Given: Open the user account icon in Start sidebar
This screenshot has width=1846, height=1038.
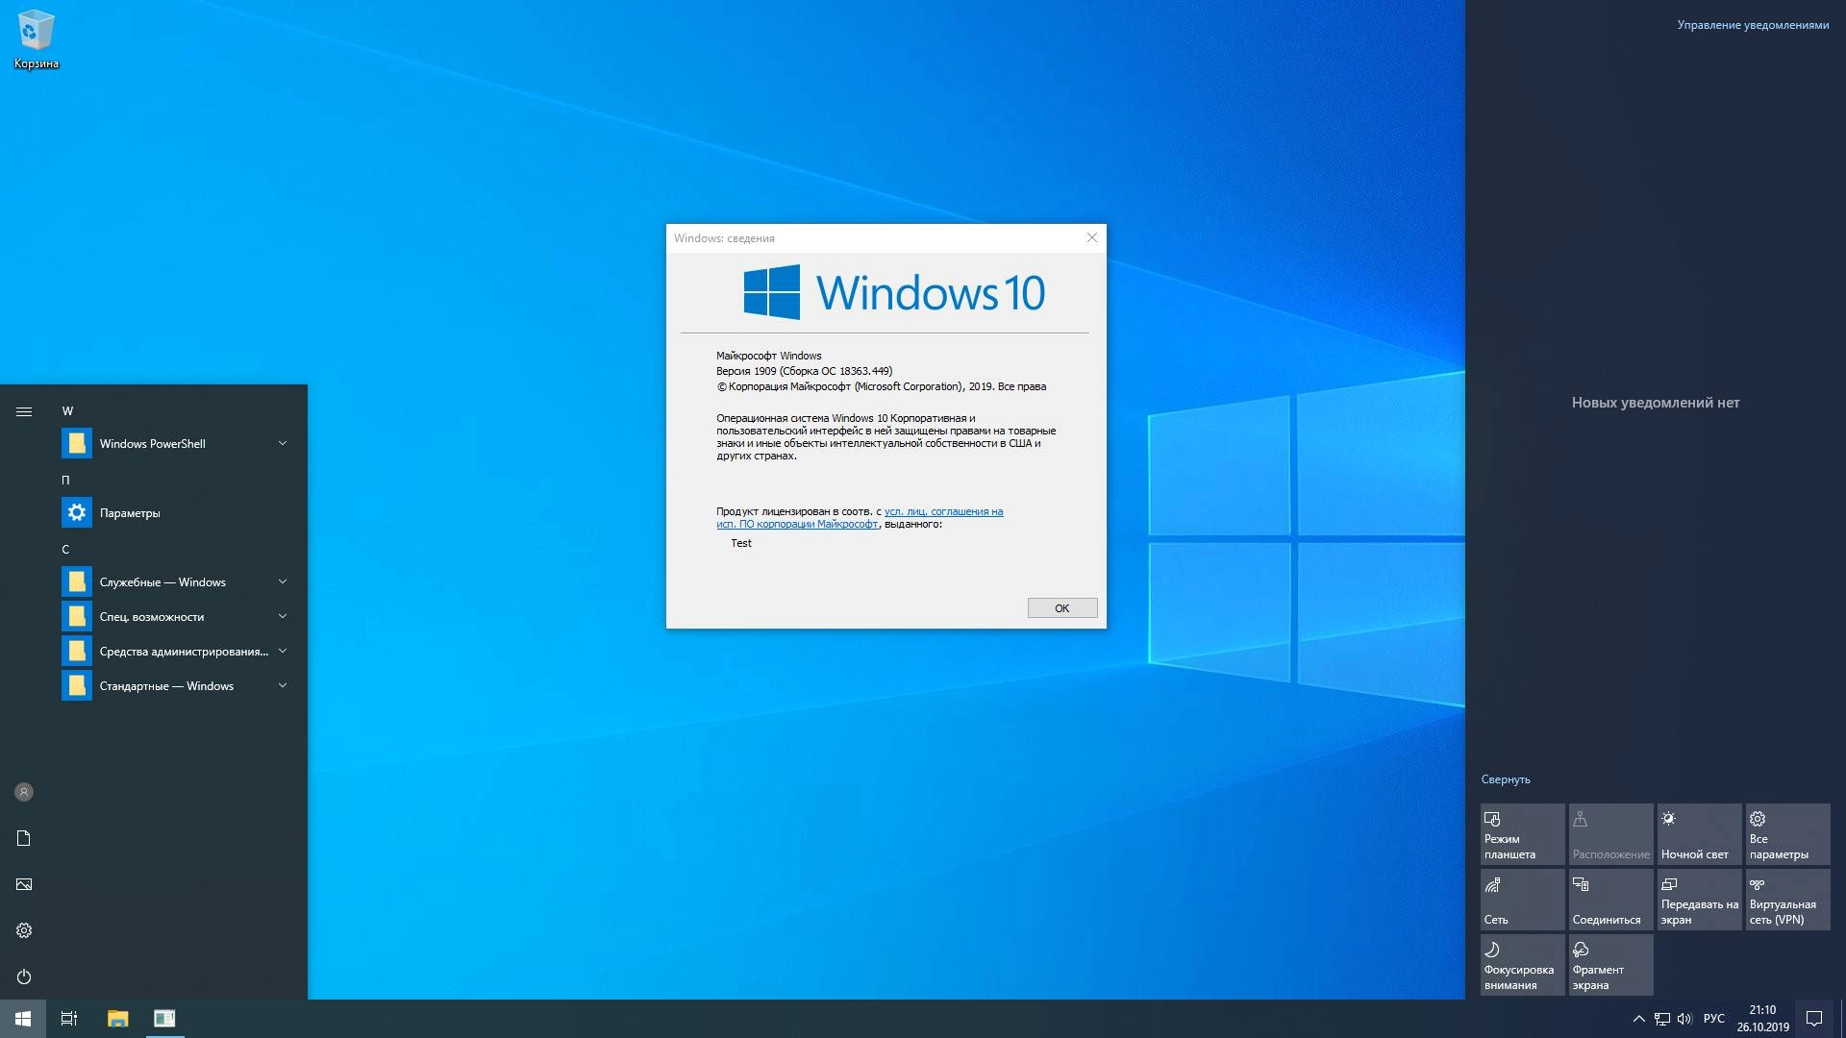Looking at the screenshot, I should [x=24, y=792].
